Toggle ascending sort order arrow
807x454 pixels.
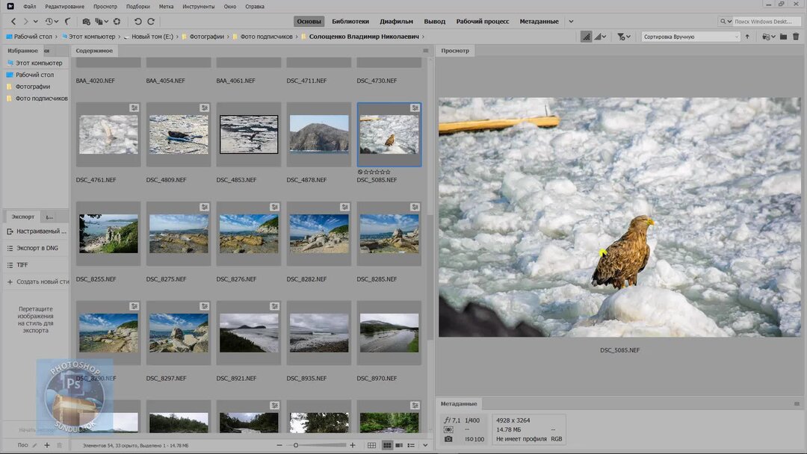(747, 37)
